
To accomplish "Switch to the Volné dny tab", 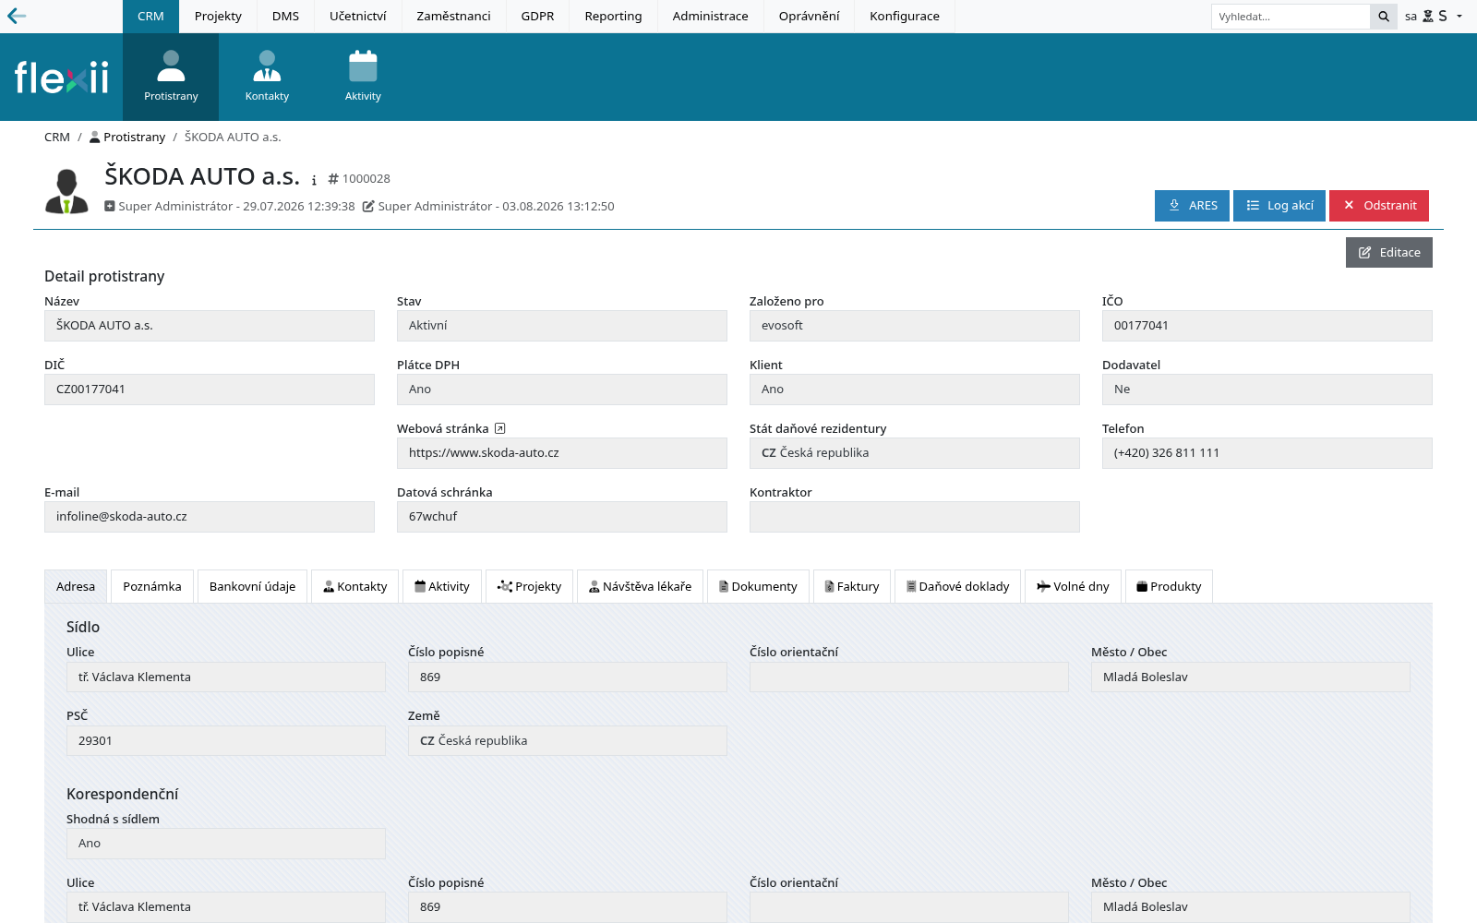I will point(1074,587).
